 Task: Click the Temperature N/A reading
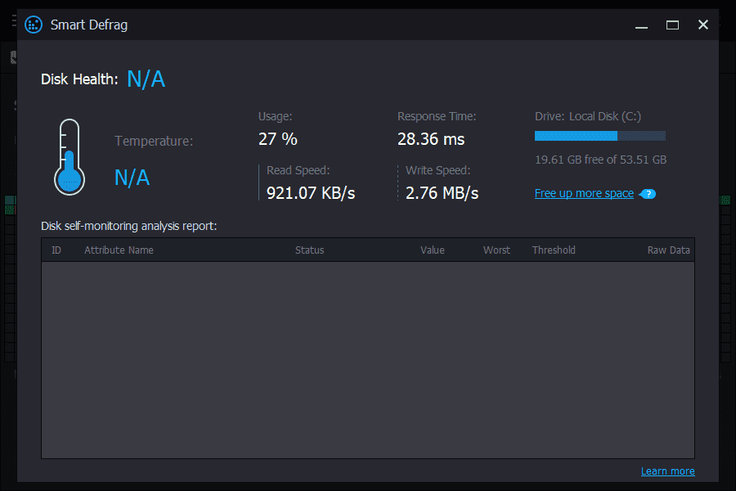pyautogui.click(x=132, y=178)
